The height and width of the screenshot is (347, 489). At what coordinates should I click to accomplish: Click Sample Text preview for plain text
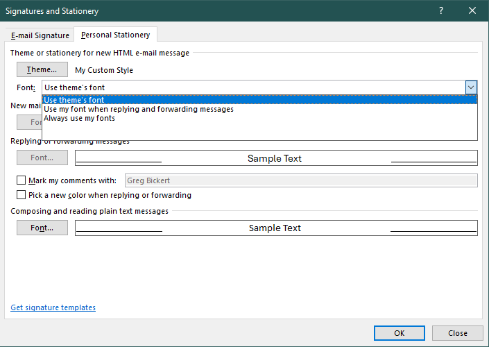pos(276,228)
